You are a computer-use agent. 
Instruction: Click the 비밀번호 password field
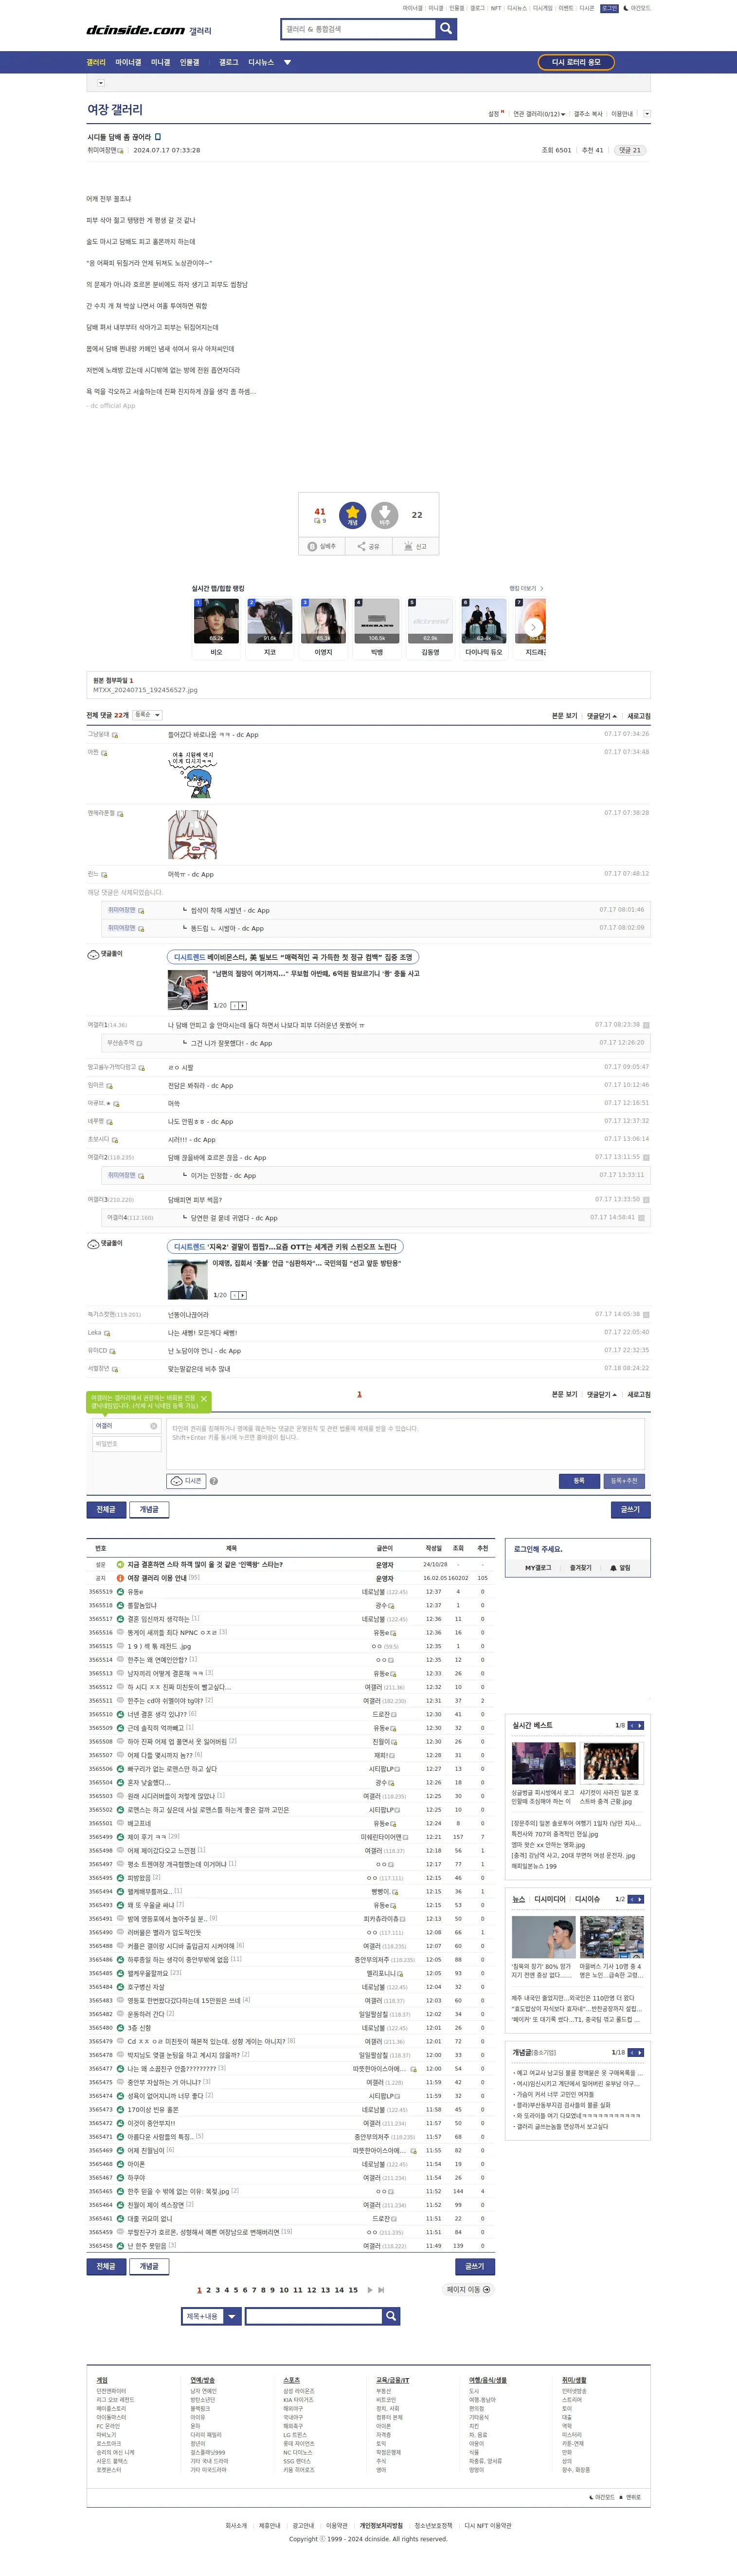point(126,1443)
